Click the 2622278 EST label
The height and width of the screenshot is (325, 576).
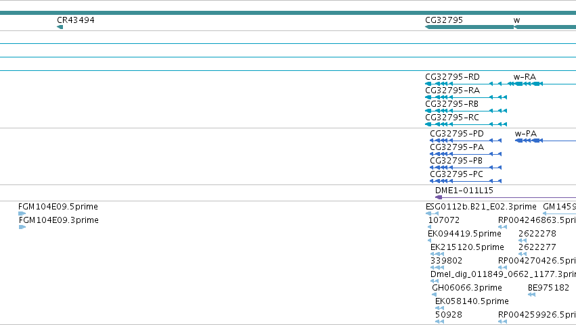click(537, 234)
